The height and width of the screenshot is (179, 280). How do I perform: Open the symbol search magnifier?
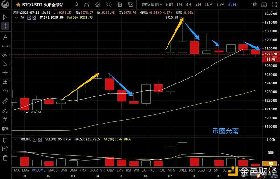(76, 4)
